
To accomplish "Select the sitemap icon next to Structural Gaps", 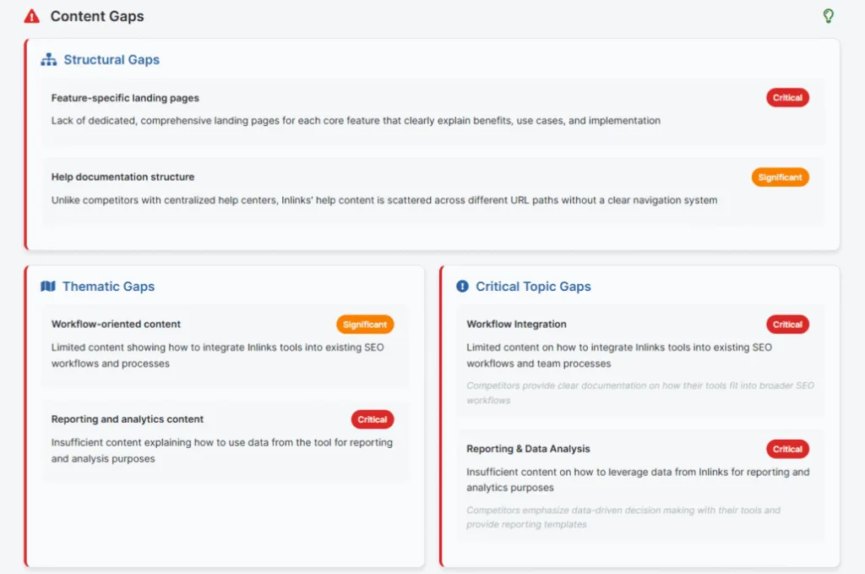I will [x=49, y=59].
